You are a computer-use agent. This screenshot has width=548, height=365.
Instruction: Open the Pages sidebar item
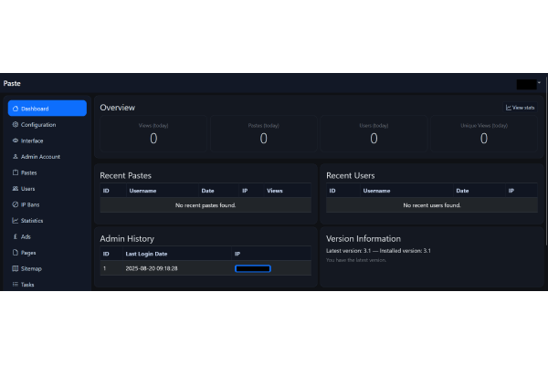pos(27,253)
